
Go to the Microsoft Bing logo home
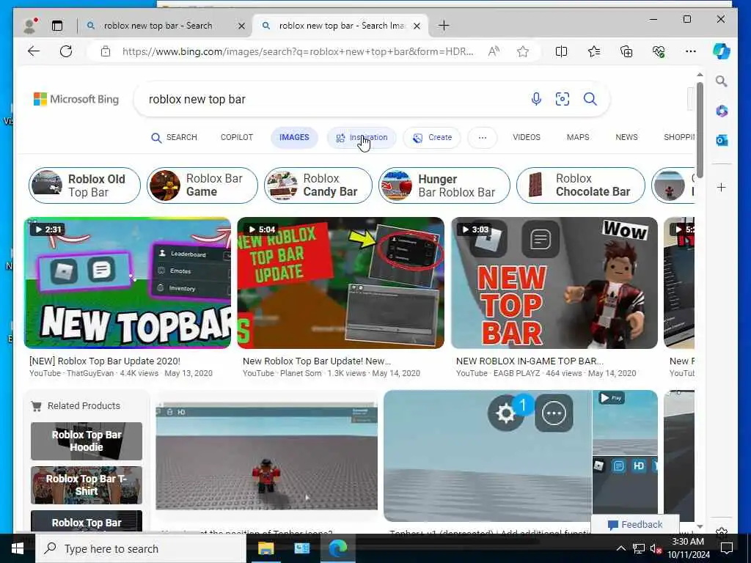click(76, 99)
